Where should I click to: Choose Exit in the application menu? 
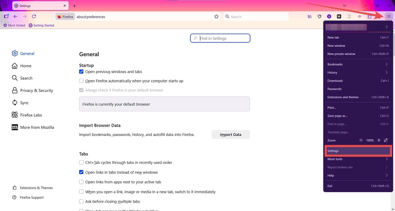(358, 186)
